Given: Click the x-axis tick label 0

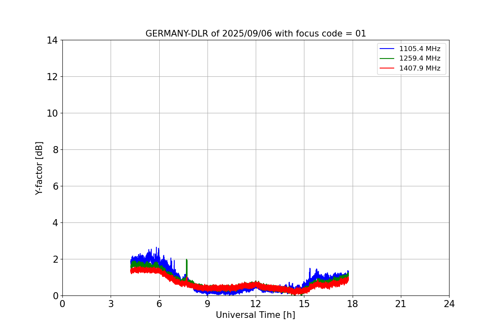Looking at the screenshot, I should [x=62, y=304].
